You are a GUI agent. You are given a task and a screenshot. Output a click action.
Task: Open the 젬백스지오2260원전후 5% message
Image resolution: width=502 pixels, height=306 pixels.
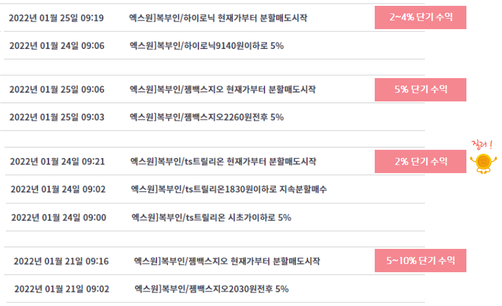pyautogui.click(x=207, y=117)
